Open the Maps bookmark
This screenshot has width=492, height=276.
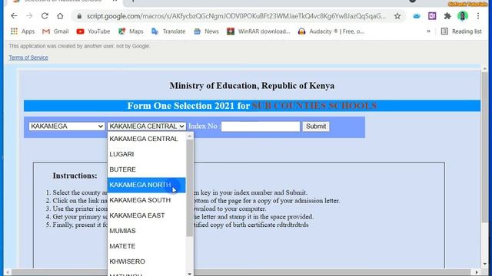[131, 31]
